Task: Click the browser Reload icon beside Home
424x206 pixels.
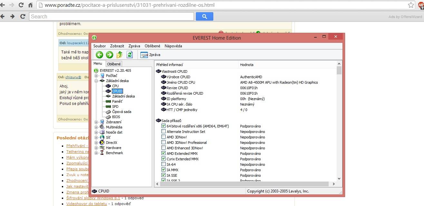Action: (21, 5)
